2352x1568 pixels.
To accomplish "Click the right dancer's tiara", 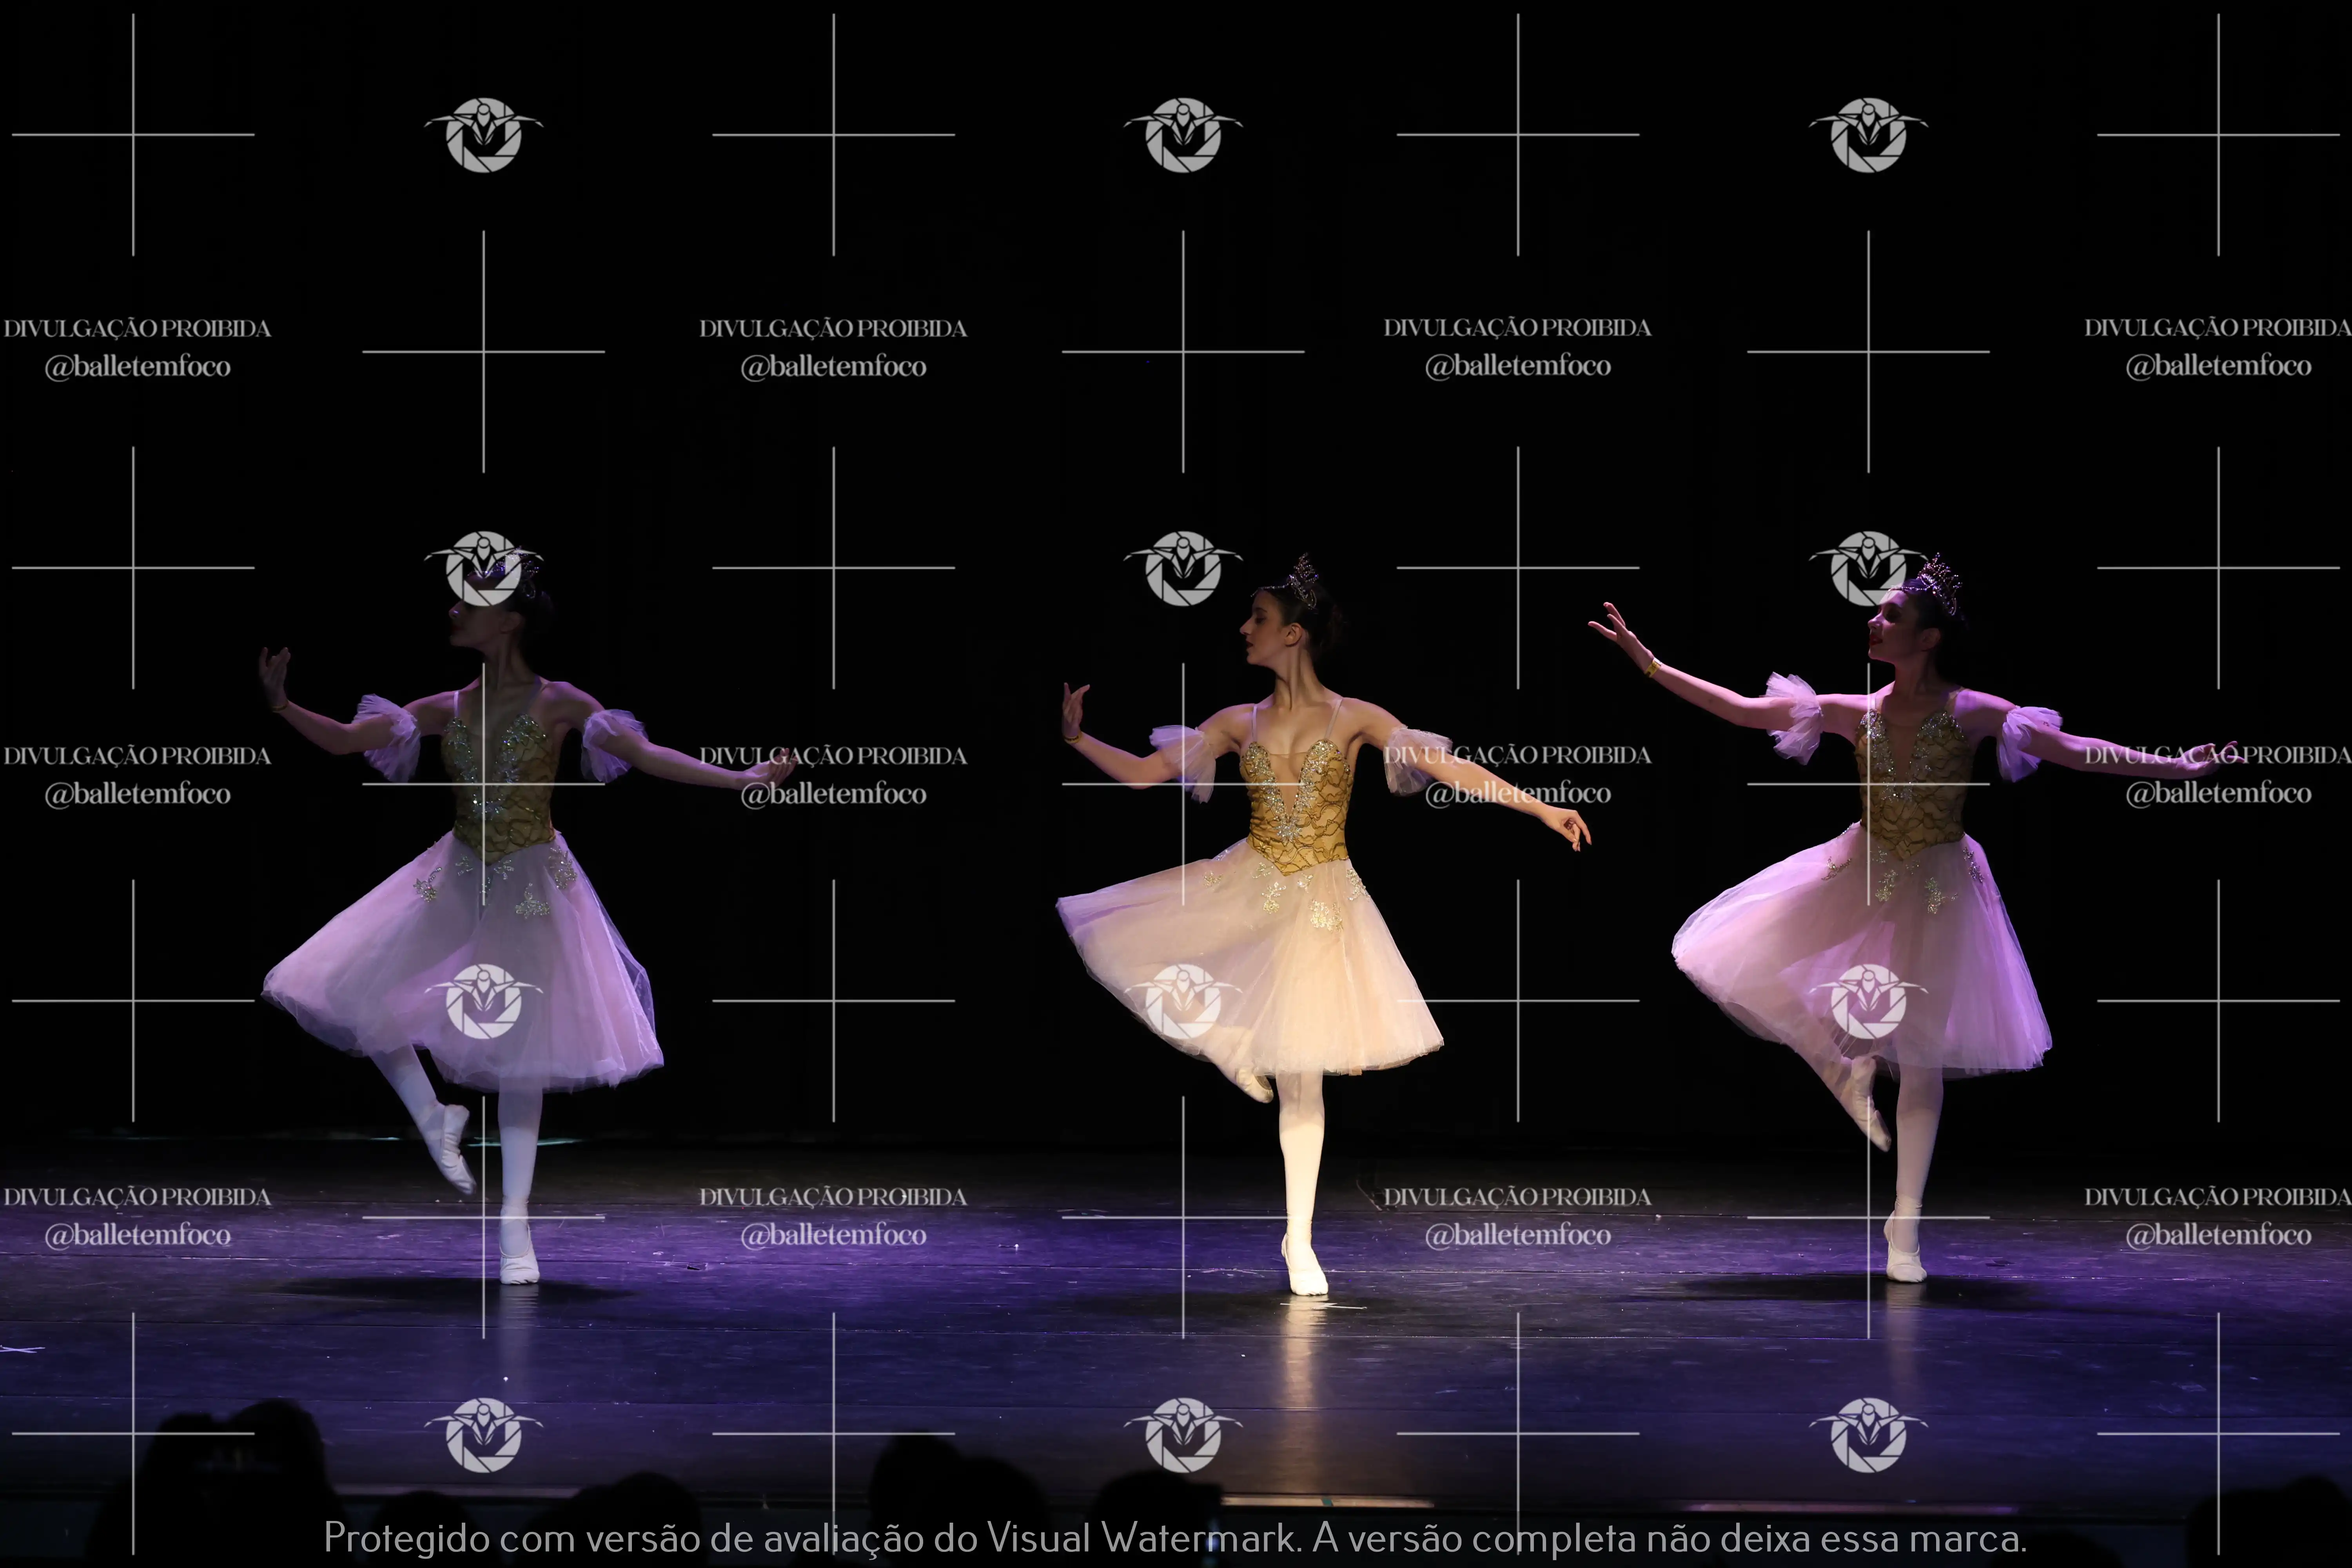I will pos(1940,580).
